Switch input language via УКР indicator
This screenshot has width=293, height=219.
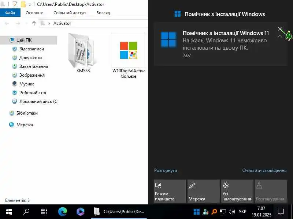[242, 212]
